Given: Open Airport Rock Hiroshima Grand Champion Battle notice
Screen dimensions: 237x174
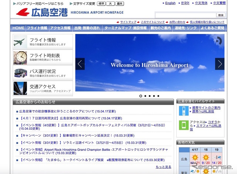Looking at the screenshot, I should [x=94, y=151].
